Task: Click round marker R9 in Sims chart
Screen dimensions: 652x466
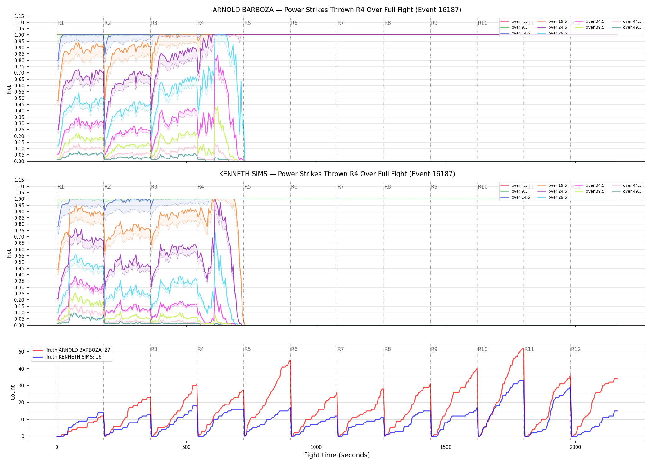Action: (434, 187)
